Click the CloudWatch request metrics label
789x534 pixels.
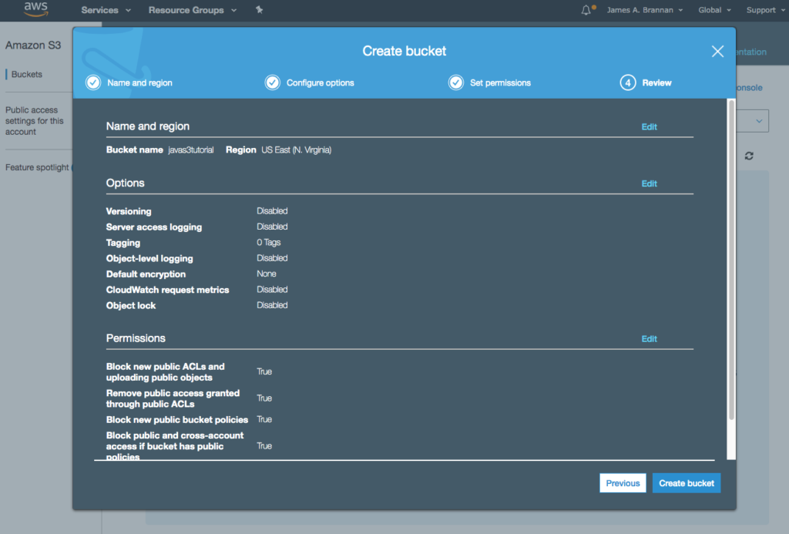(x=167, y=290)
